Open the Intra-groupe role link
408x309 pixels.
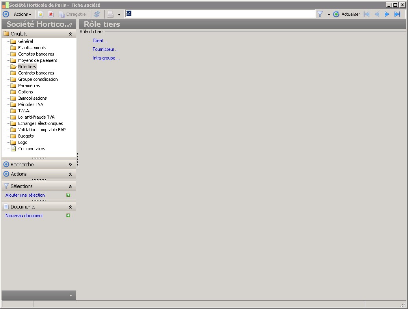pos(106,58)
